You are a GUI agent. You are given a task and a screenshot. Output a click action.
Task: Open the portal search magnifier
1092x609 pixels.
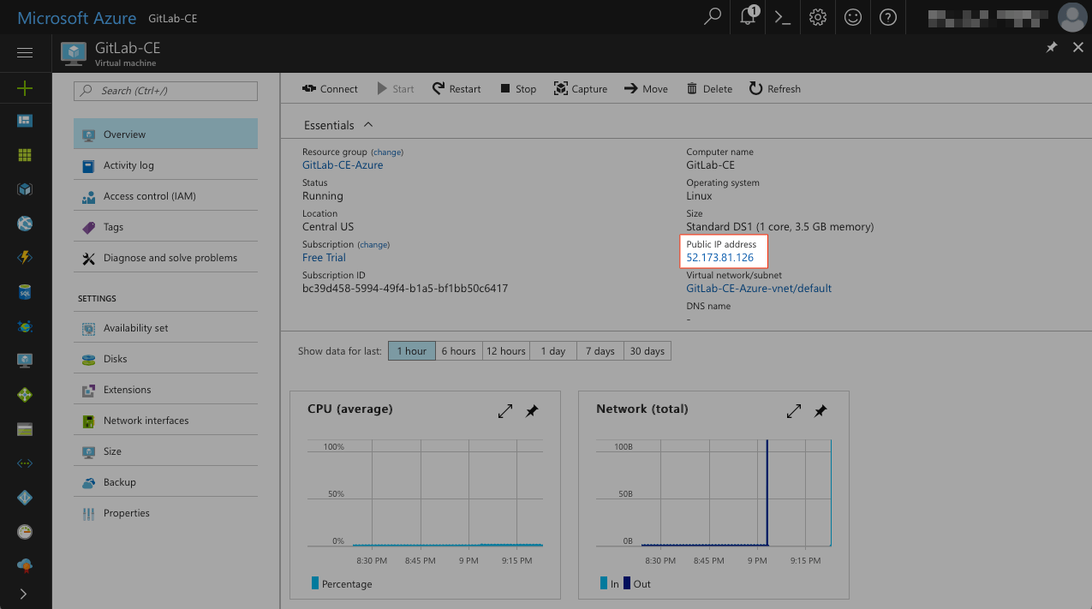click(x=711, y=17)
